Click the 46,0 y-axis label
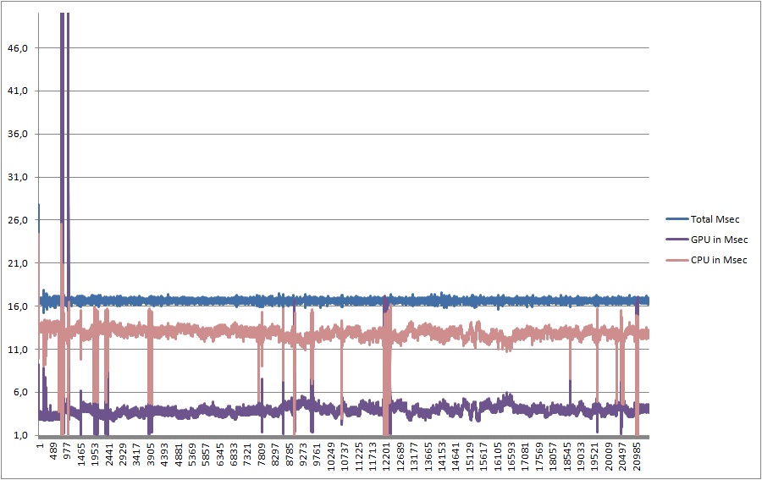762x480 pixels. tap(19, 48)
